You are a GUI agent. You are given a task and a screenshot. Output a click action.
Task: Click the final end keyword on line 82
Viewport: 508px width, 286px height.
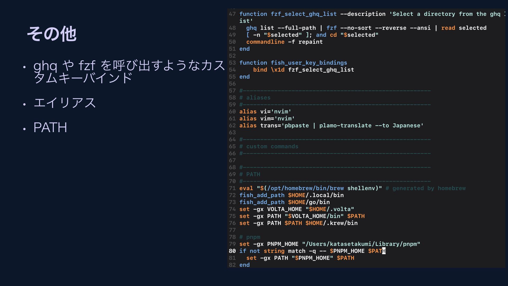(244, 265)
